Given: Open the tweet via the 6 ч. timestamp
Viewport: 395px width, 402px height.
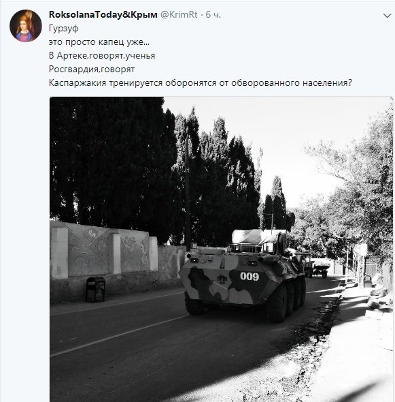Looking at the screenshot, I should (x=213, y=14).
